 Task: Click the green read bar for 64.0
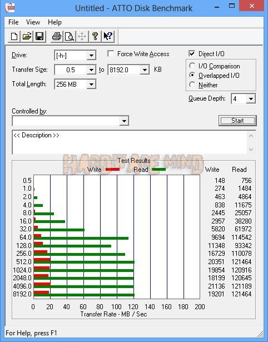click(81, 238)
